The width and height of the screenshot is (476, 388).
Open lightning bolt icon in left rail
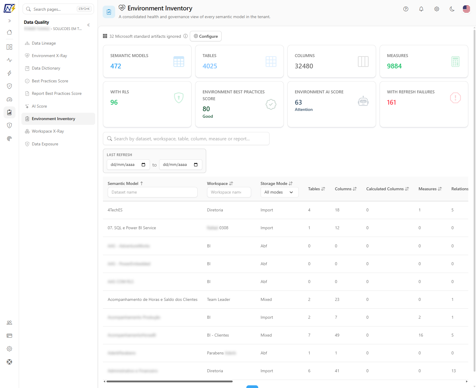(x=10, y=73)
